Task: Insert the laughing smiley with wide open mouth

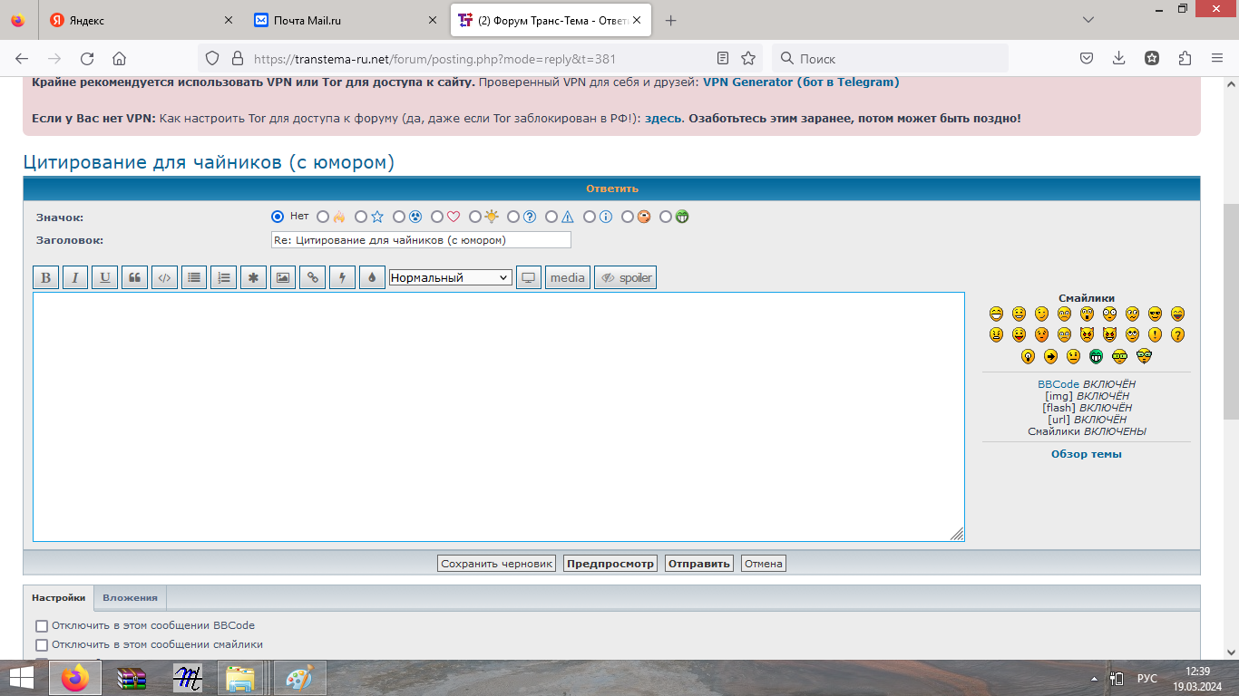Action: 1177,314
